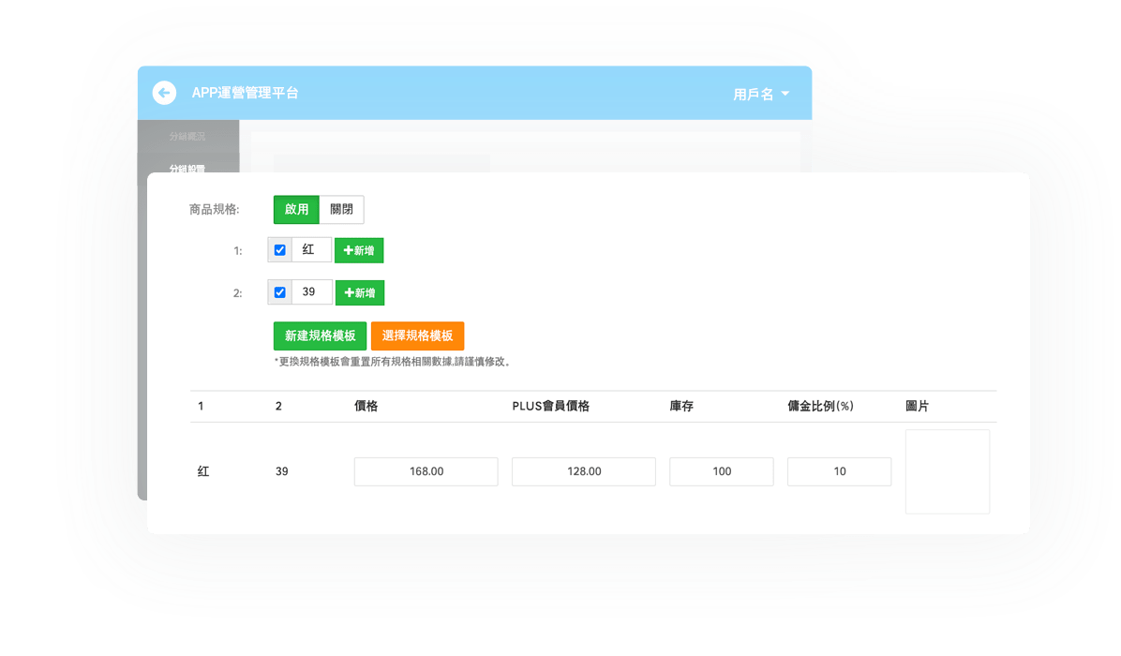Click the 39 spec value text field
This screenshot has width=1121, height=656.
point(310,292)
